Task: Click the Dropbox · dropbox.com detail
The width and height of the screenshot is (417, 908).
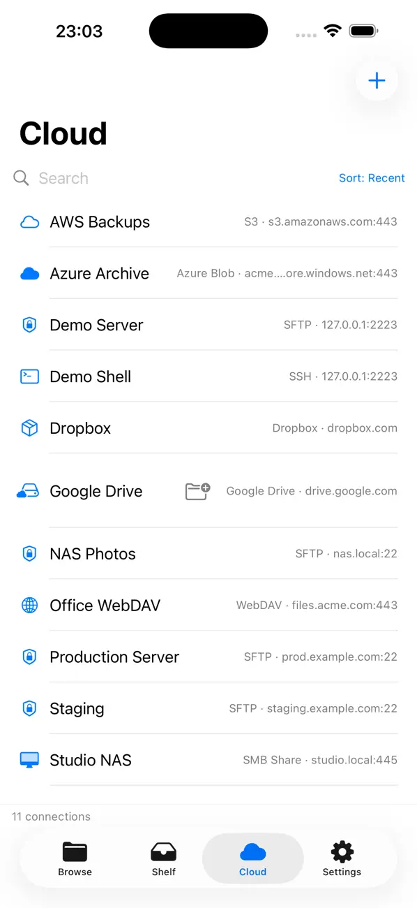Action: (x=335, y=428)
